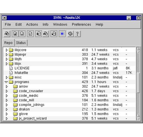Image resolution: width=143 pixels, height=137 pixels.
Task: Click the up arrow at scrollbar top
Action: point(138,49)
